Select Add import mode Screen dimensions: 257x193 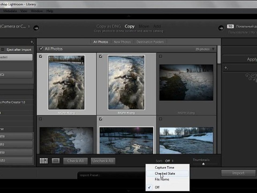coord(157,26)
